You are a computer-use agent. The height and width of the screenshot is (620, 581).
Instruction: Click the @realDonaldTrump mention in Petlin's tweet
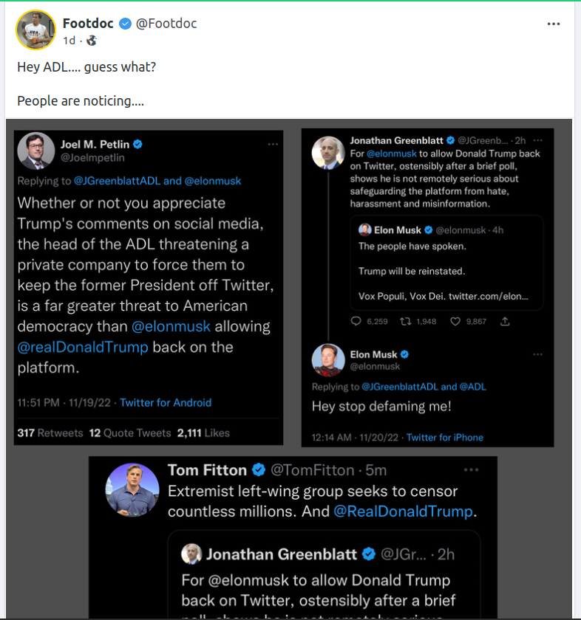tap(83, 347)
